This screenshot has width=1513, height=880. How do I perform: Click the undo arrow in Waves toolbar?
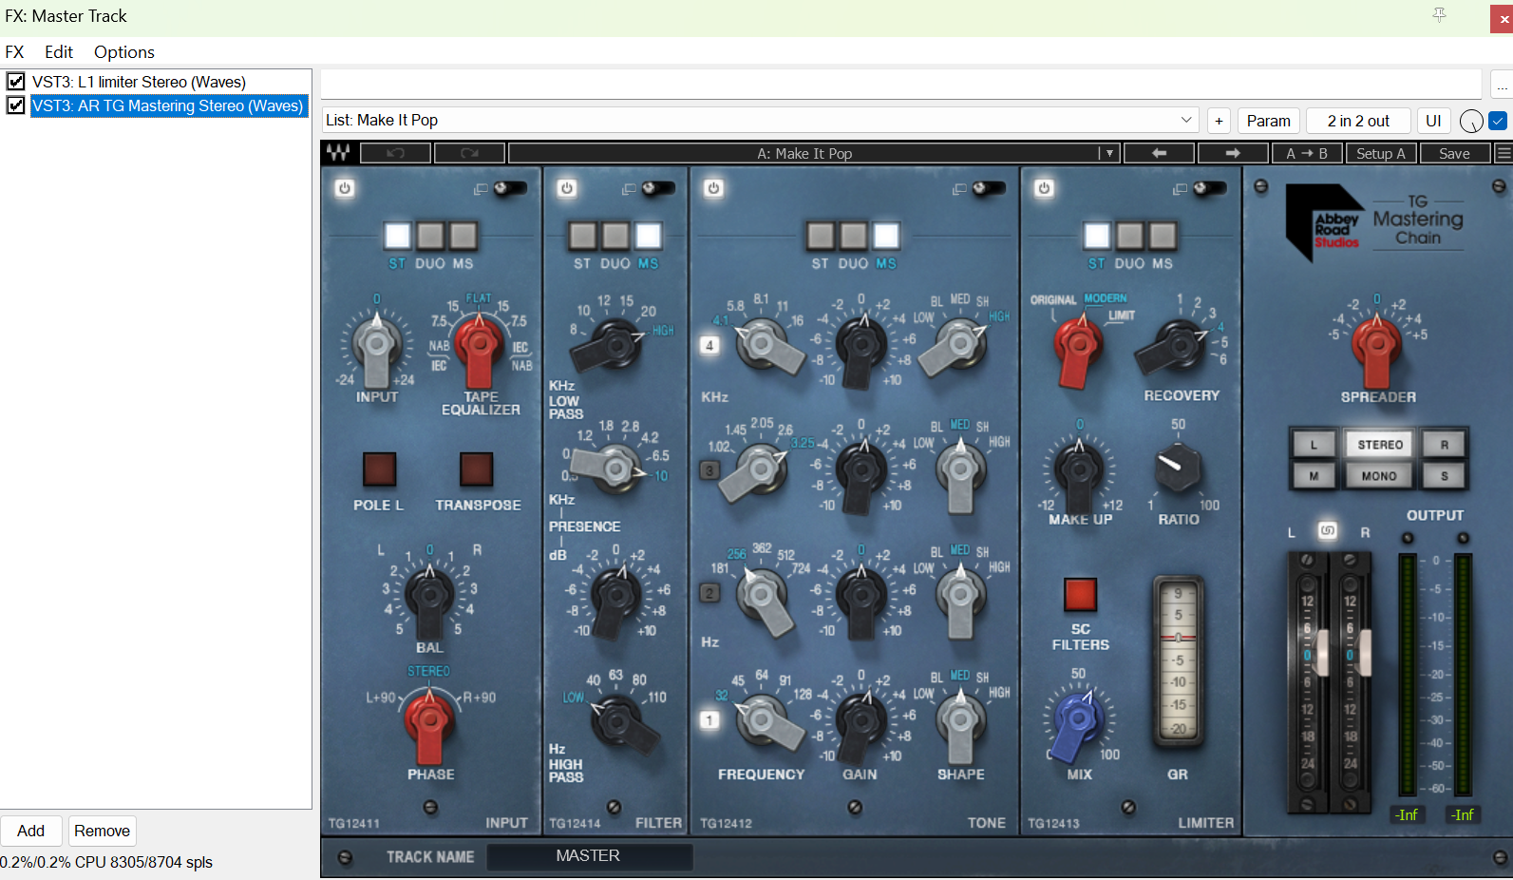pos(396,153)
